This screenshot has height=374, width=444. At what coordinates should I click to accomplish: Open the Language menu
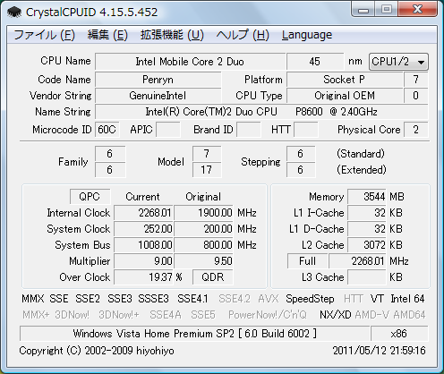pos(307,35)
